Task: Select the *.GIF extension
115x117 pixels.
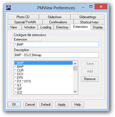Action: click(44, 89)
